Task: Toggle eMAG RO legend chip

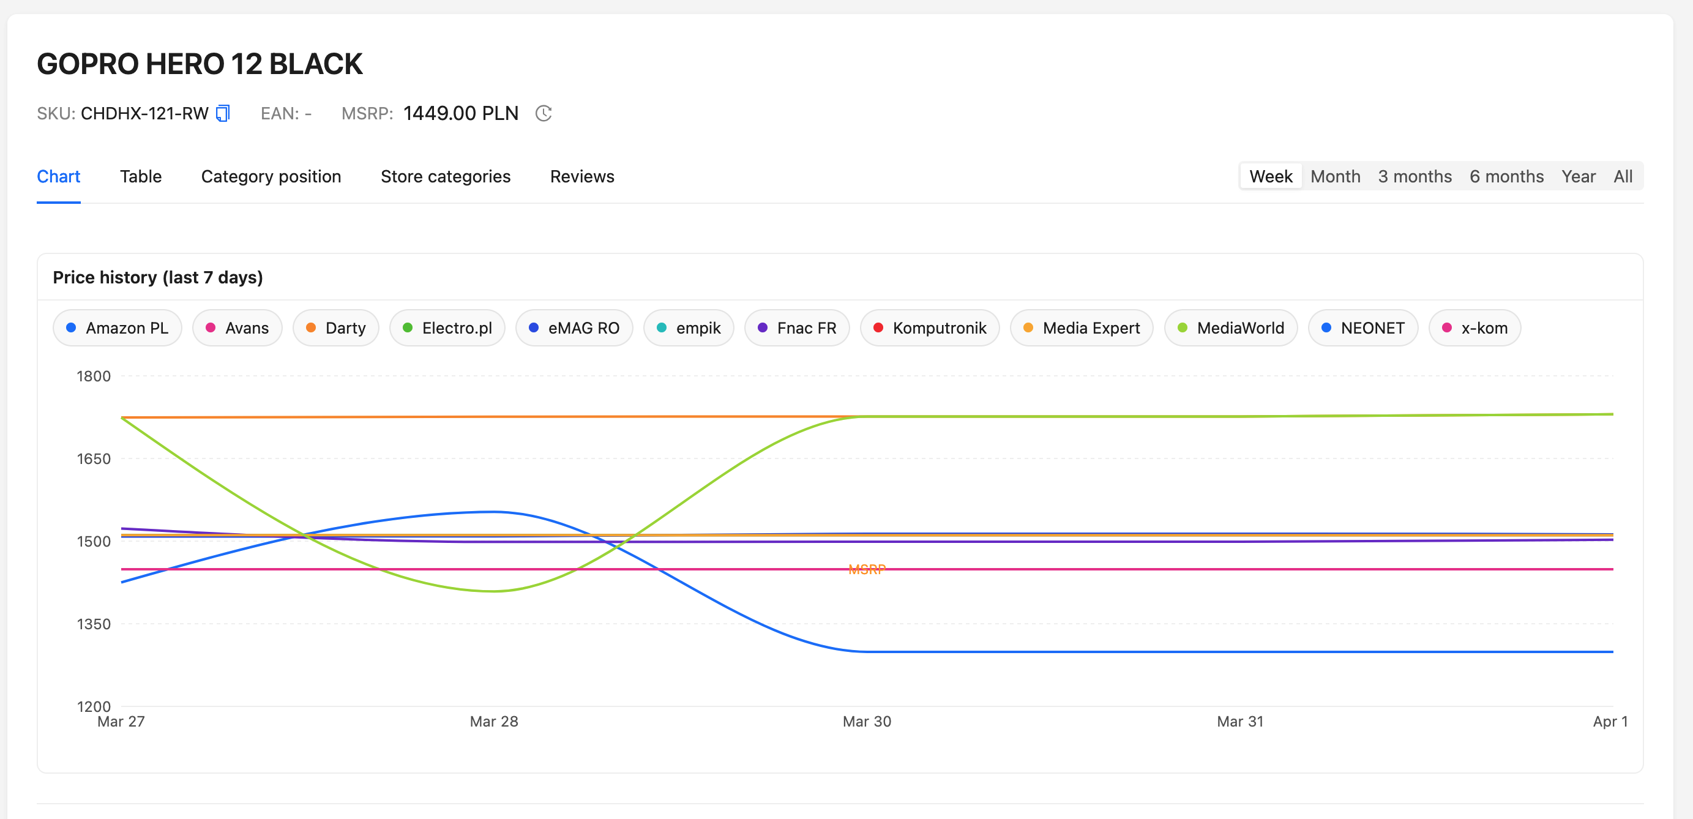Action: [x=574, y=328]
